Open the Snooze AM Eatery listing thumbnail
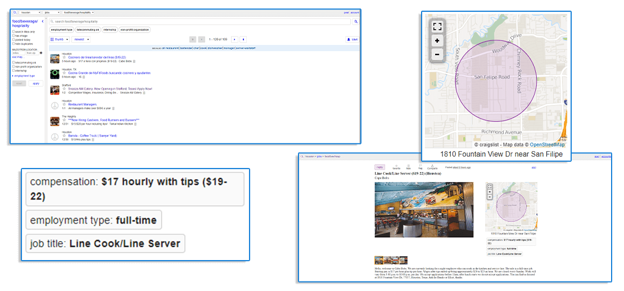 pos(55,90)
